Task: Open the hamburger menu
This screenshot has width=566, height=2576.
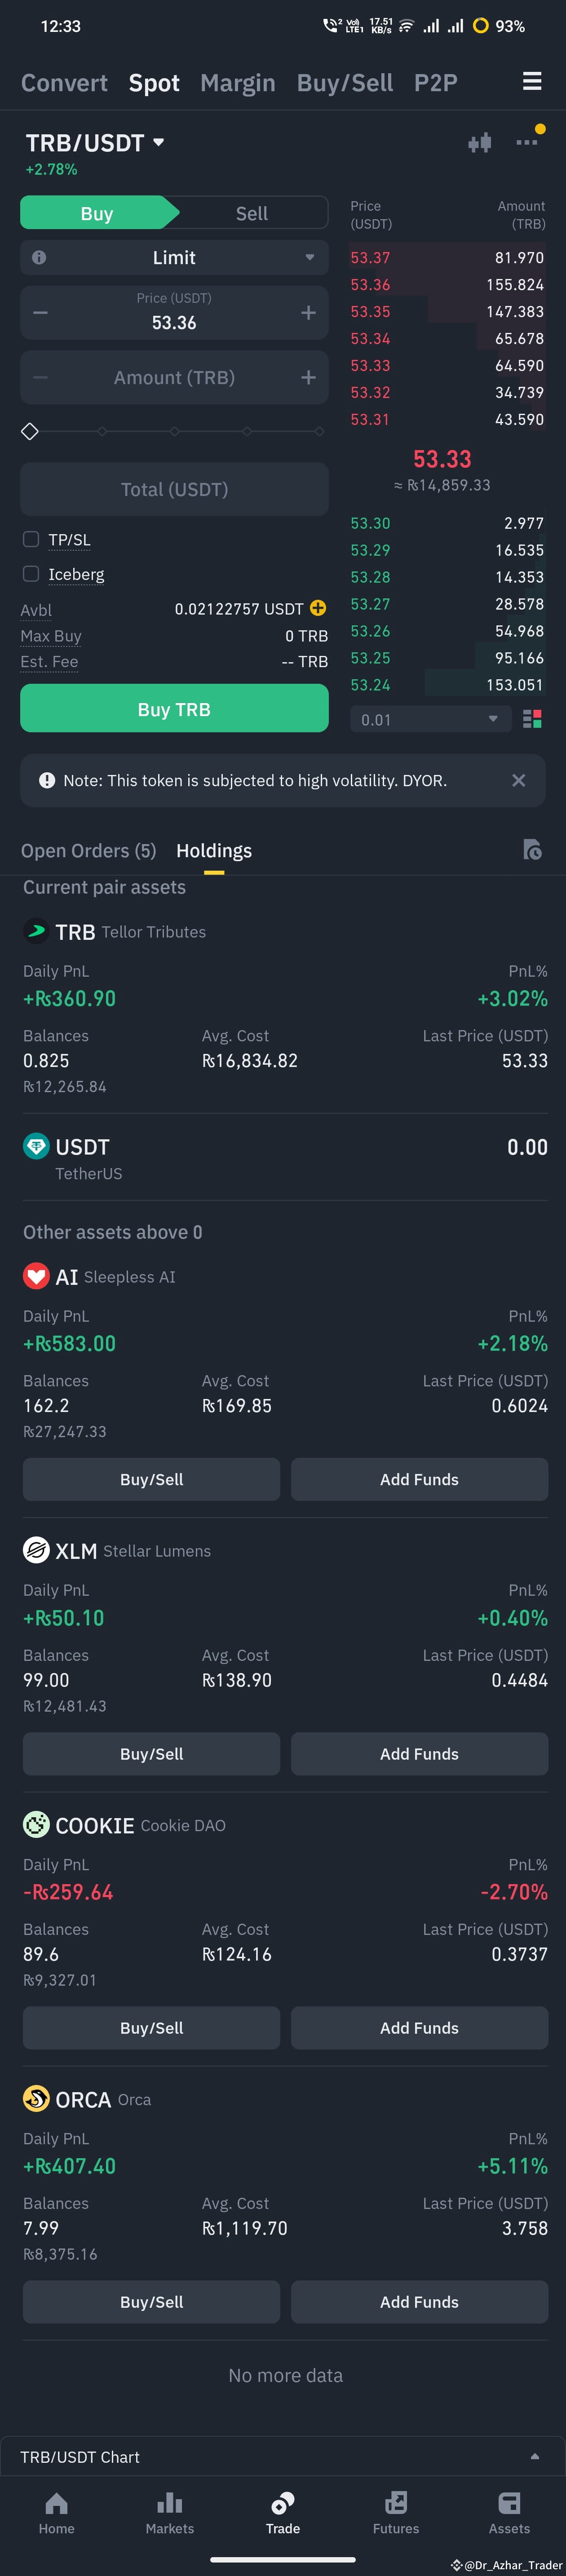Action: point(531,82)
